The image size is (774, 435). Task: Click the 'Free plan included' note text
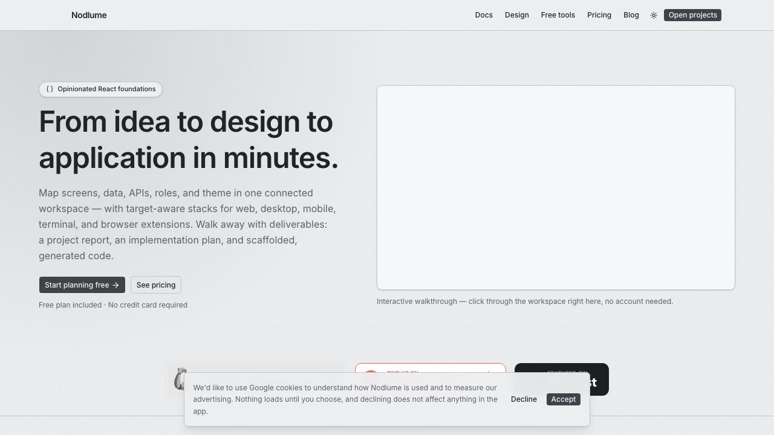point(113,305)
